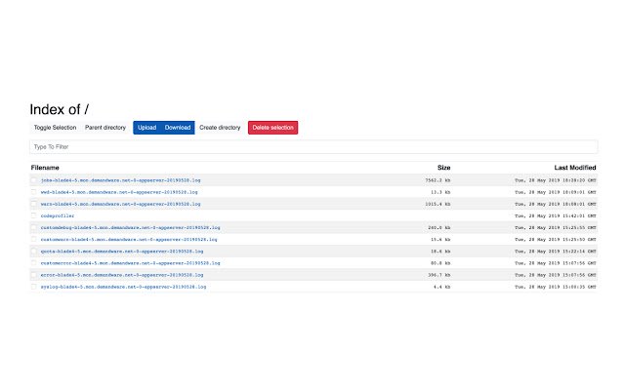This screenshot has height=390, width=625.
Task: Open the jobs-blade4-5 log file link
Action: 120,180
